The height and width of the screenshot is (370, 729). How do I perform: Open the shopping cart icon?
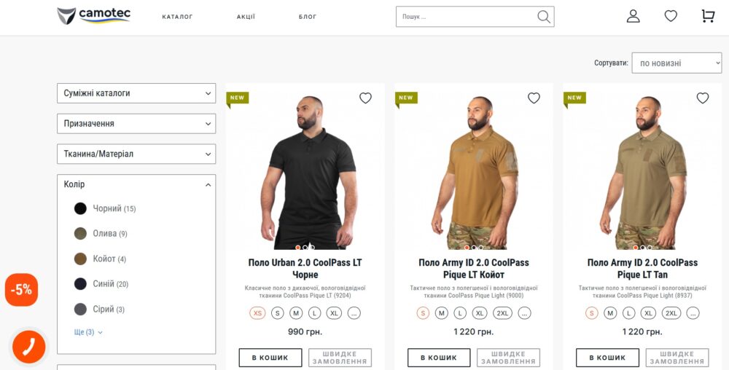pos(708,16)
